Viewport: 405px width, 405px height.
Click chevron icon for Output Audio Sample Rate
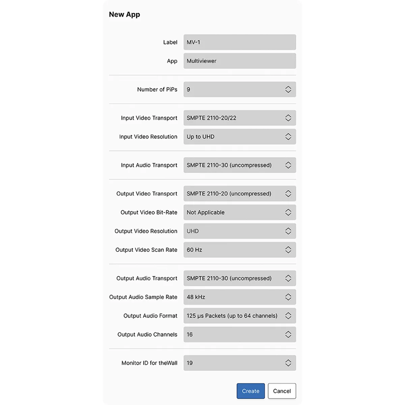pos(288,297)
